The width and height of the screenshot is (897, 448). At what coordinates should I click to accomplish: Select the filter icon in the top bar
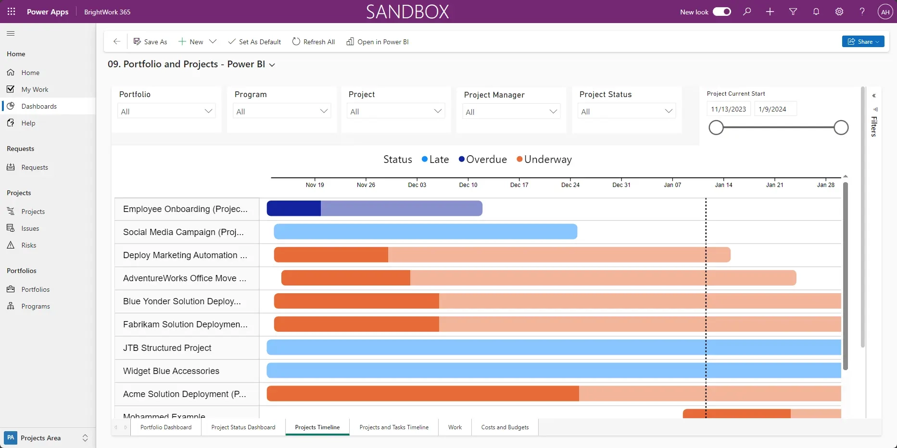[793, 12]
